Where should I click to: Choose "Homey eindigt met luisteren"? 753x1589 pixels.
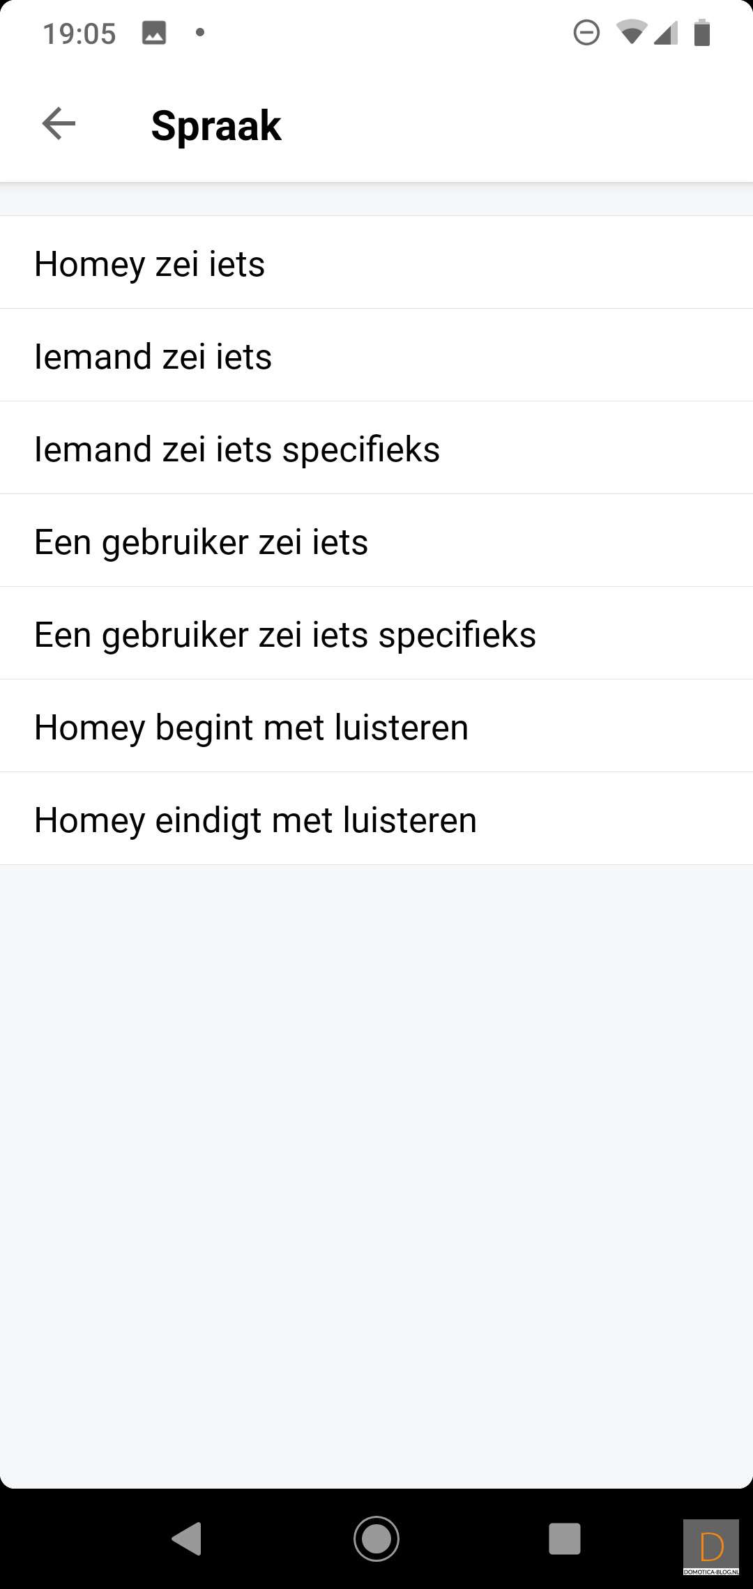click(376, 819)
